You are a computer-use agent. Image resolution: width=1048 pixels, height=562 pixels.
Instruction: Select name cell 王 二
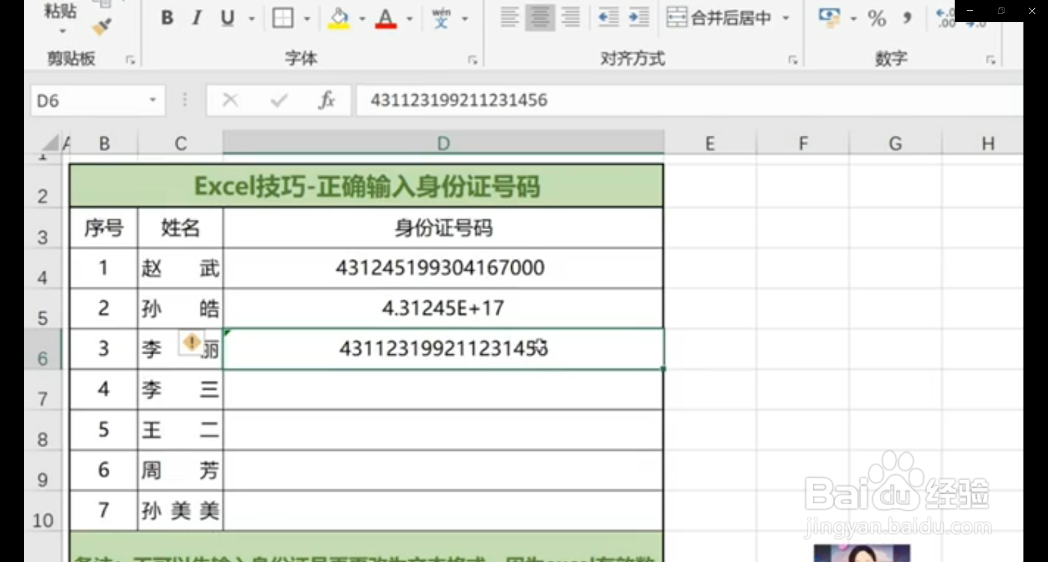click(x=180, y=429)
